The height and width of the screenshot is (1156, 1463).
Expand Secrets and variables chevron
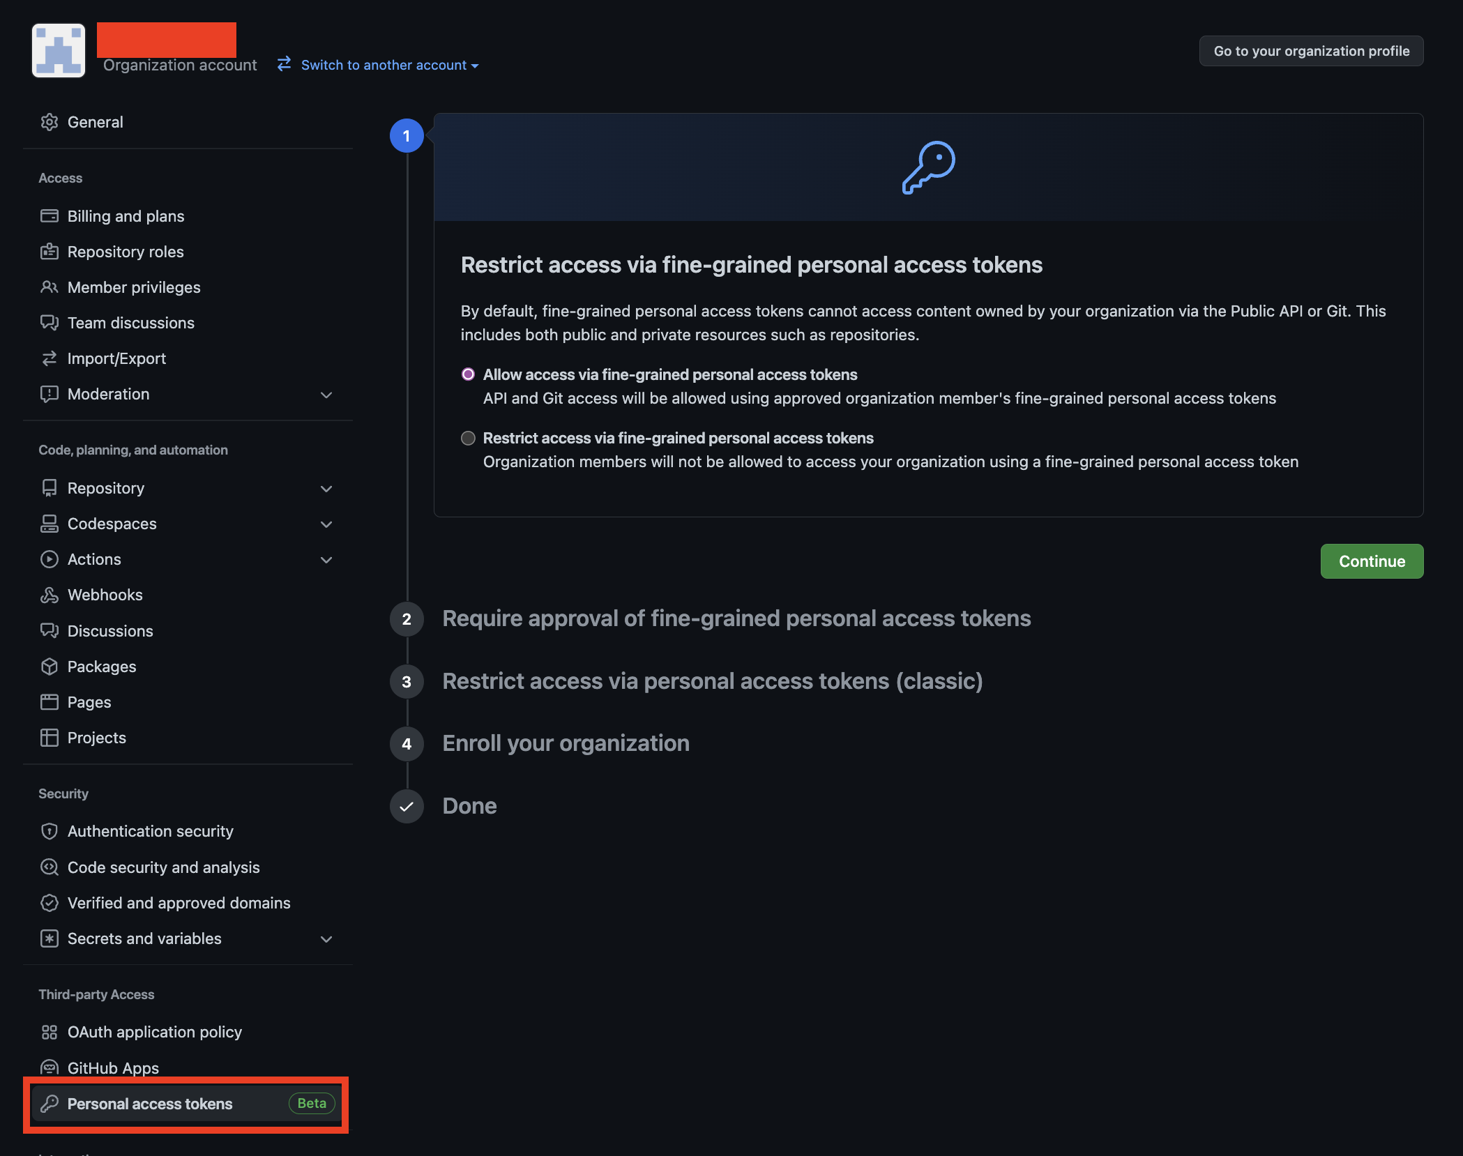326,939
